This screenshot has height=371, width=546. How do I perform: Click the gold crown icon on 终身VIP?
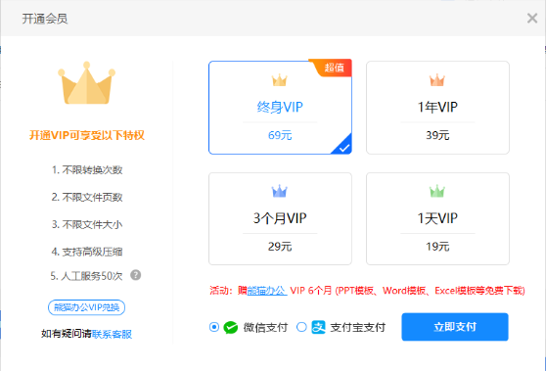(x=280, y=80)
